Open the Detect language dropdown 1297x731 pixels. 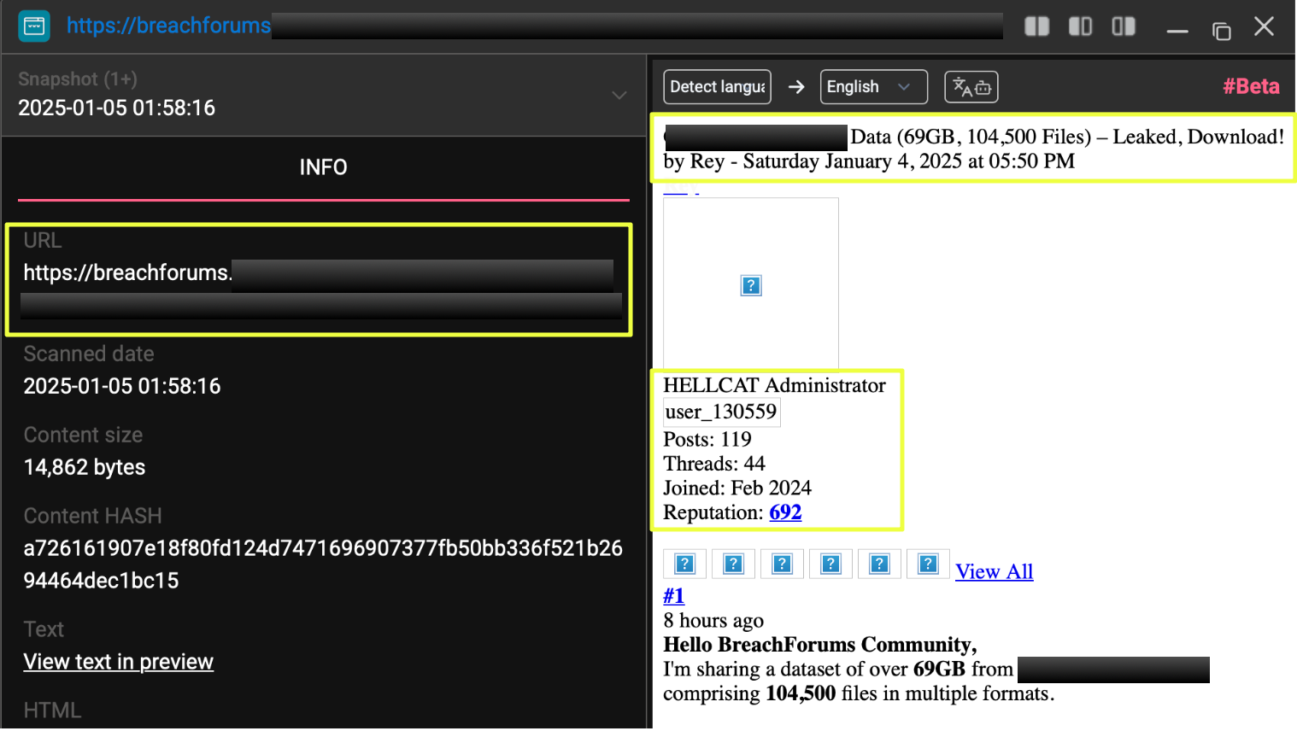[717, 87]
